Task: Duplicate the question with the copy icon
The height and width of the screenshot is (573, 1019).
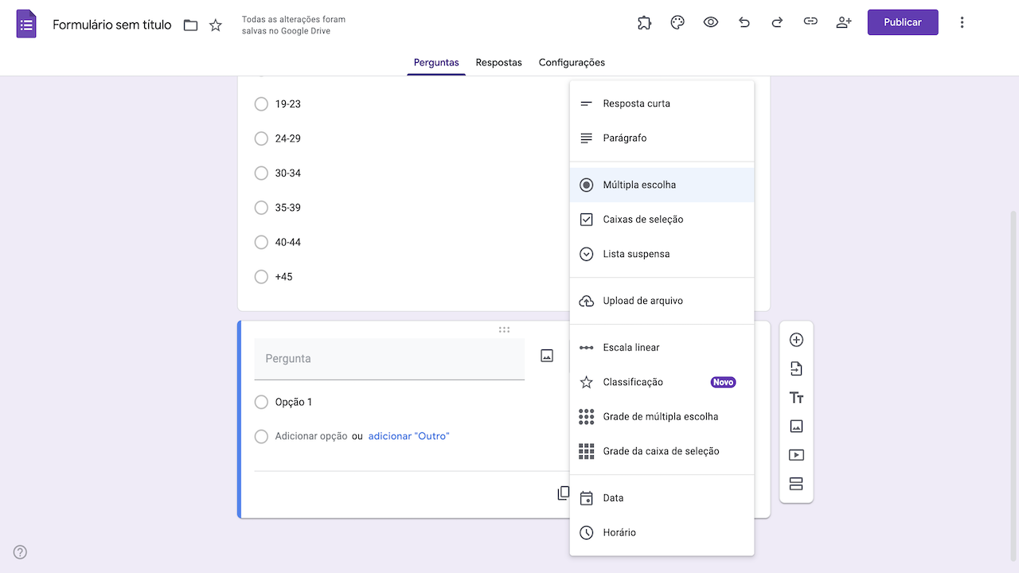Action: (x=564, y=493)
